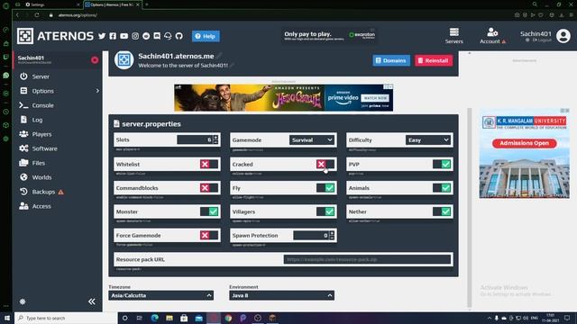Open Windows Start menu
The width and height of the screenshot is (577, 324).
pyautogui.click(x=6, y=318)
